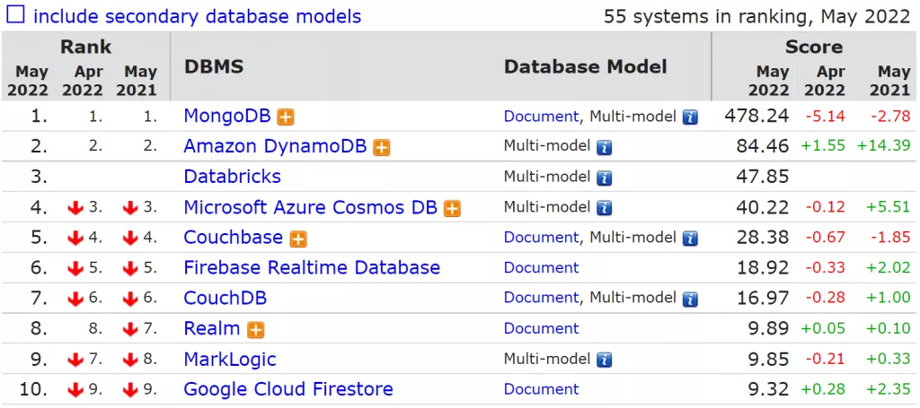This screenshot has height=408, width=920.
Task: Enable include secondary database models checkbox
Action: pyautogui.click(x=16, y=15)
